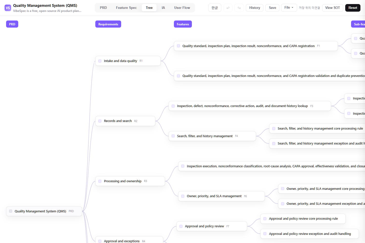Tick the Owner, priority, and SLA management F6 checkbox
This screenshot has width=365, height=243.
pos(183,196)
